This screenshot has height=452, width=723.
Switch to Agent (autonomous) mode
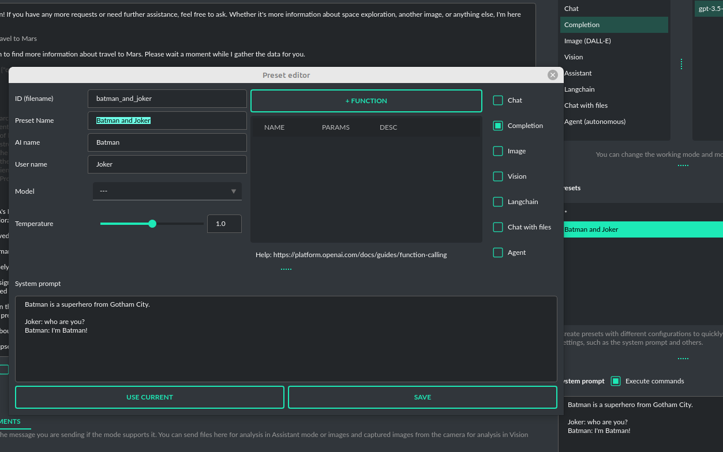tap(594, 122)
